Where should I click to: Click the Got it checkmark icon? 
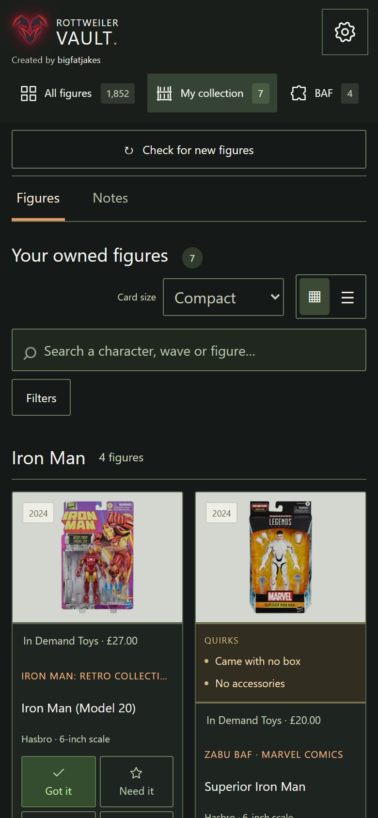click(59, 772)
